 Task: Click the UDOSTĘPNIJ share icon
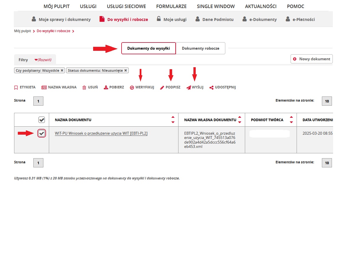[212, 88]
